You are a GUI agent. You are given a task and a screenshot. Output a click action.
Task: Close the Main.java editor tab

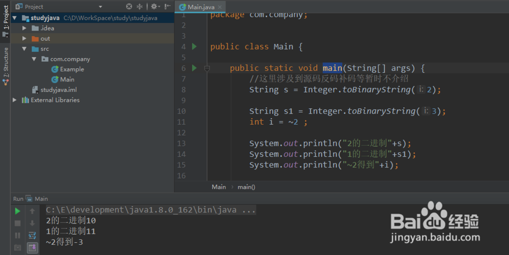tap(220, 7)
